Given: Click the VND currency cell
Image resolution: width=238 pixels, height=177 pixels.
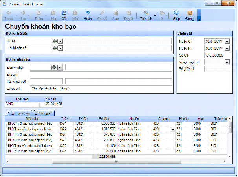Looking at the screenshot, I should point(22,104).
